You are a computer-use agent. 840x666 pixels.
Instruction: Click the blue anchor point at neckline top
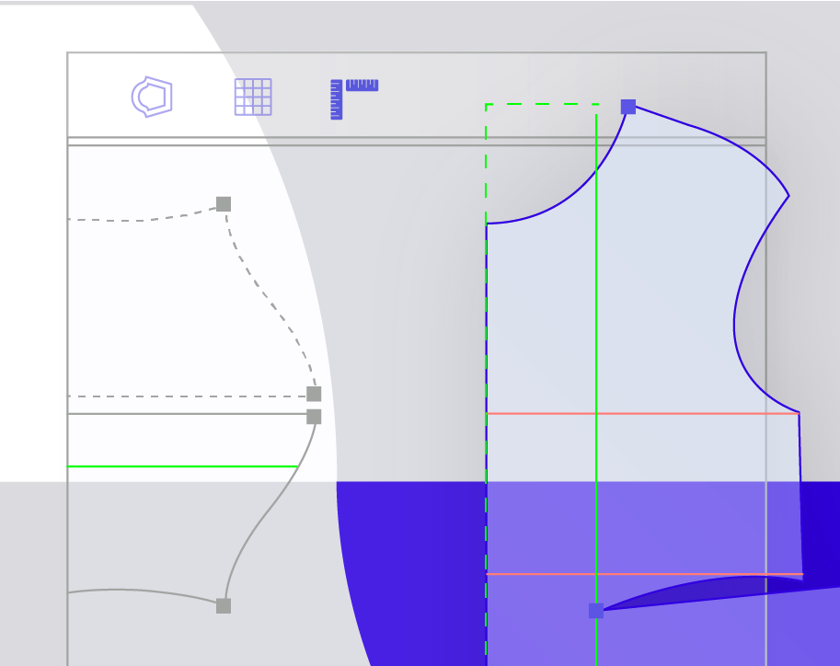(628, 107)
